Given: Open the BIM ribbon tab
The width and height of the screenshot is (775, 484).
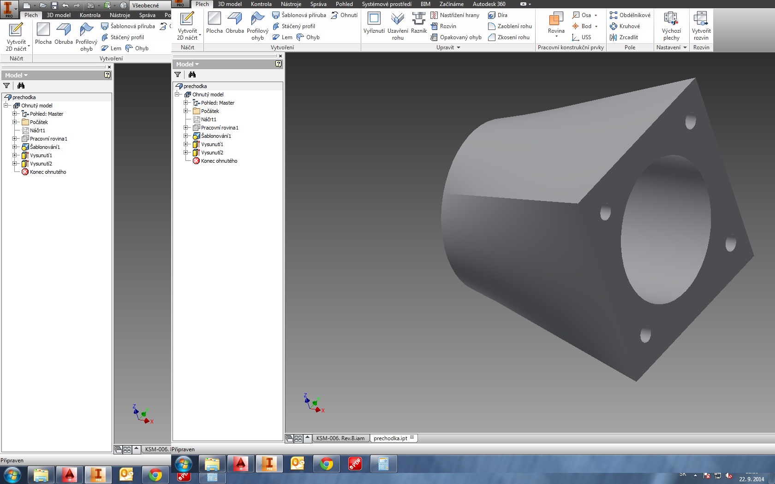Looking at the screenshot, I should pos(425,4).
